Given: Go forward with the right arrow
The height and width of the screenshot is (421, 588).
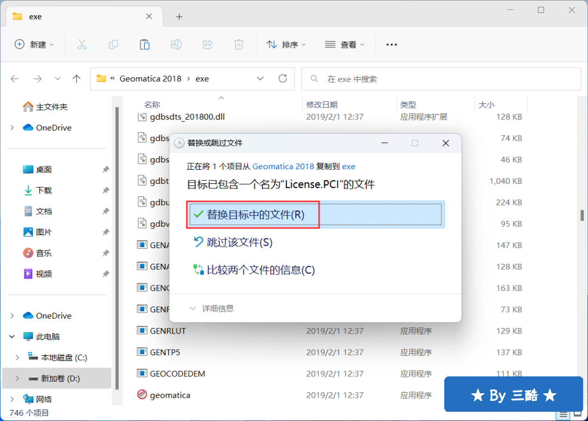Looking at the screenshot, I should (x=38, y=79).
